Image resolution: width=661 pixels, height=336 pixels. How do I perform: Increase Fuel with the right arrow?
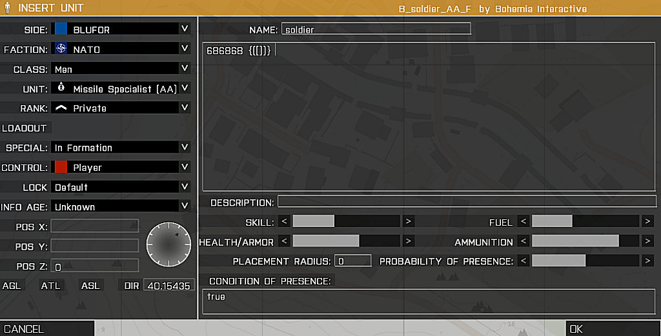(x=647, y=221)
